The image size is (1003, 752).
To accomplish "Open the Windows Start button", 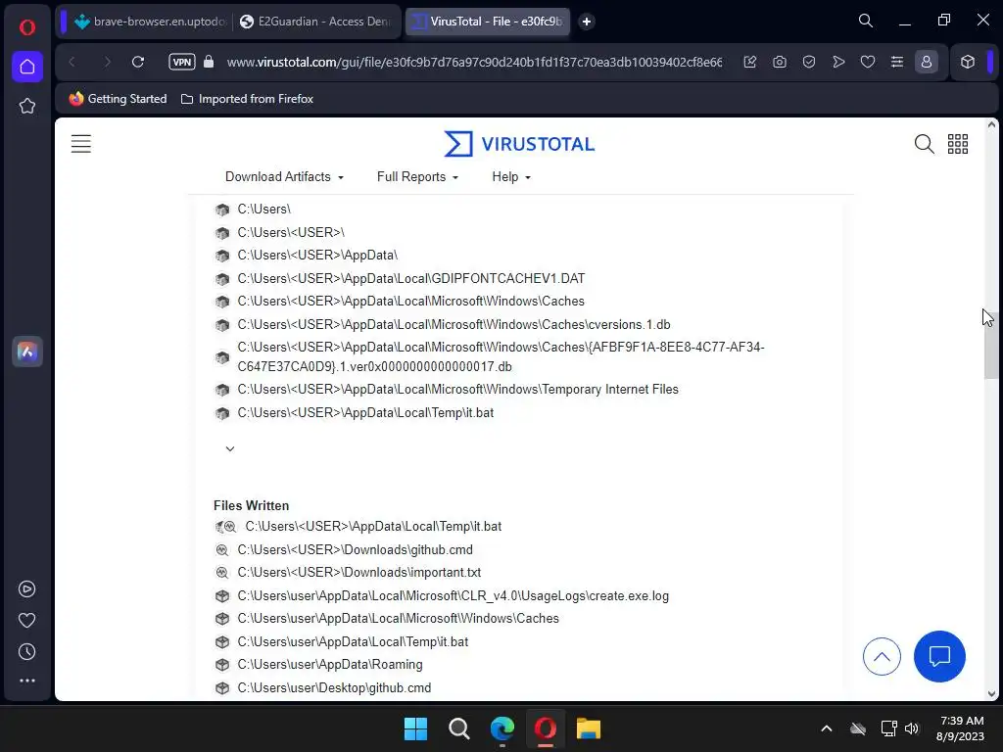I will click(415, 728).
